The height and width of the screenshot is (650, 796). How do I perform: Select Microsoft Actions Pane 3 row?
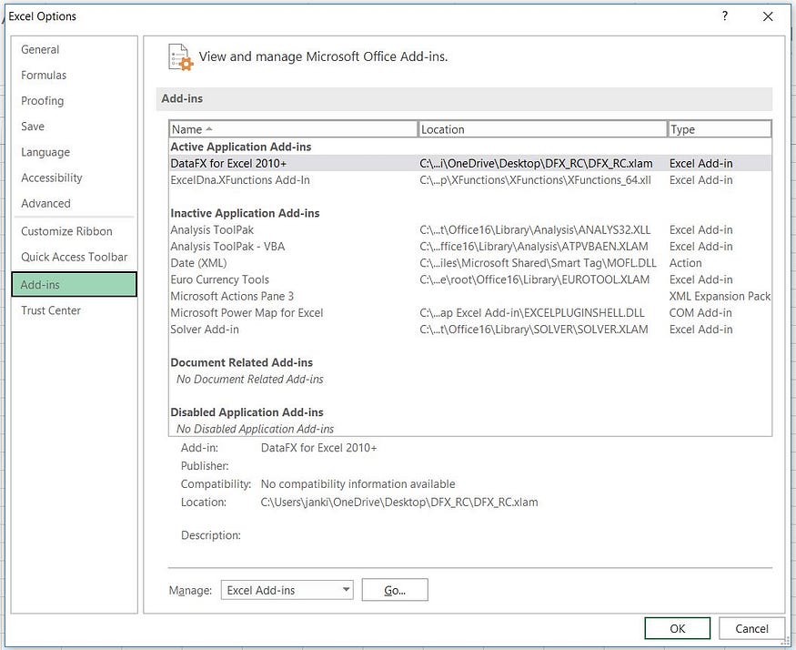(x=470, y=296)
